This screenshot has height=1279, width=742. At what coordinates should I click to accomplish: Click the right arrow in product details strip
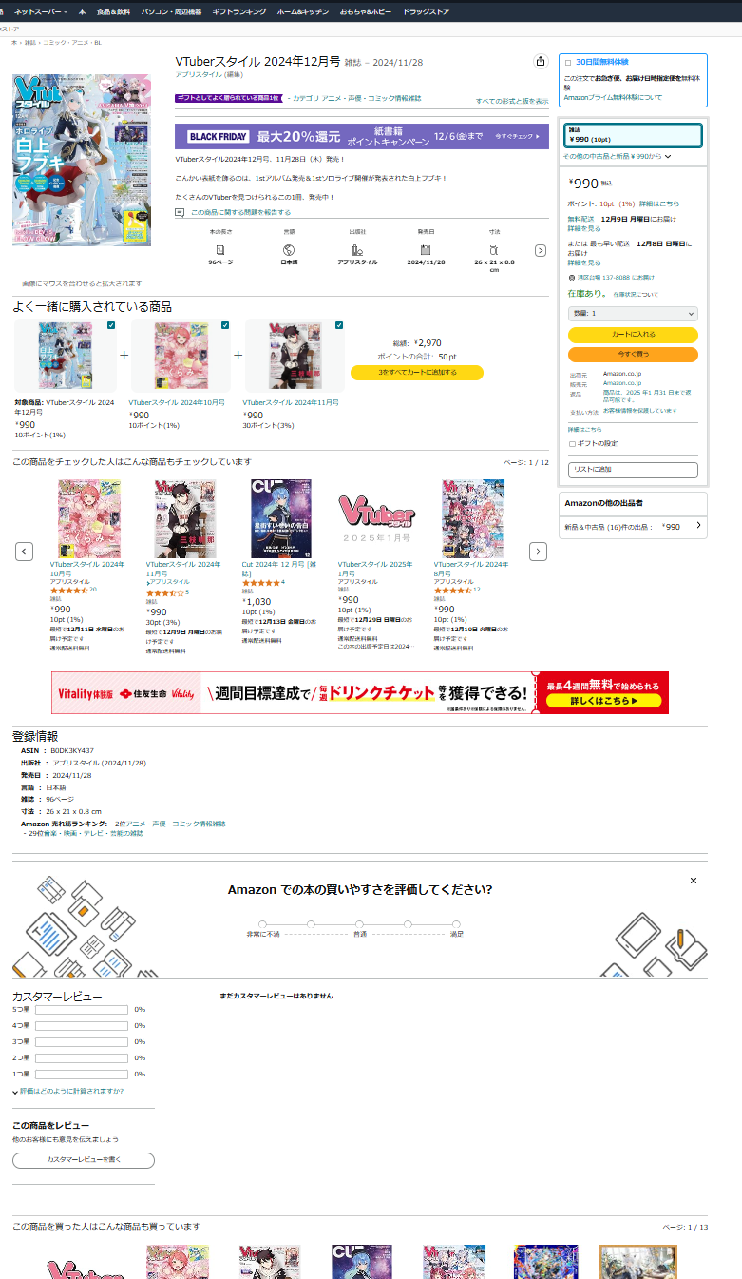point(541,250)
